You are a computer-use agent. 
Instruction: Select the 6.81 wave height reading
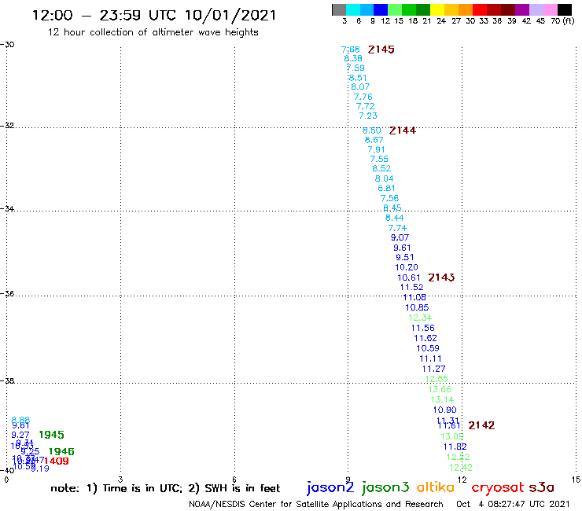pyautogui.click(x=386, y=188)
